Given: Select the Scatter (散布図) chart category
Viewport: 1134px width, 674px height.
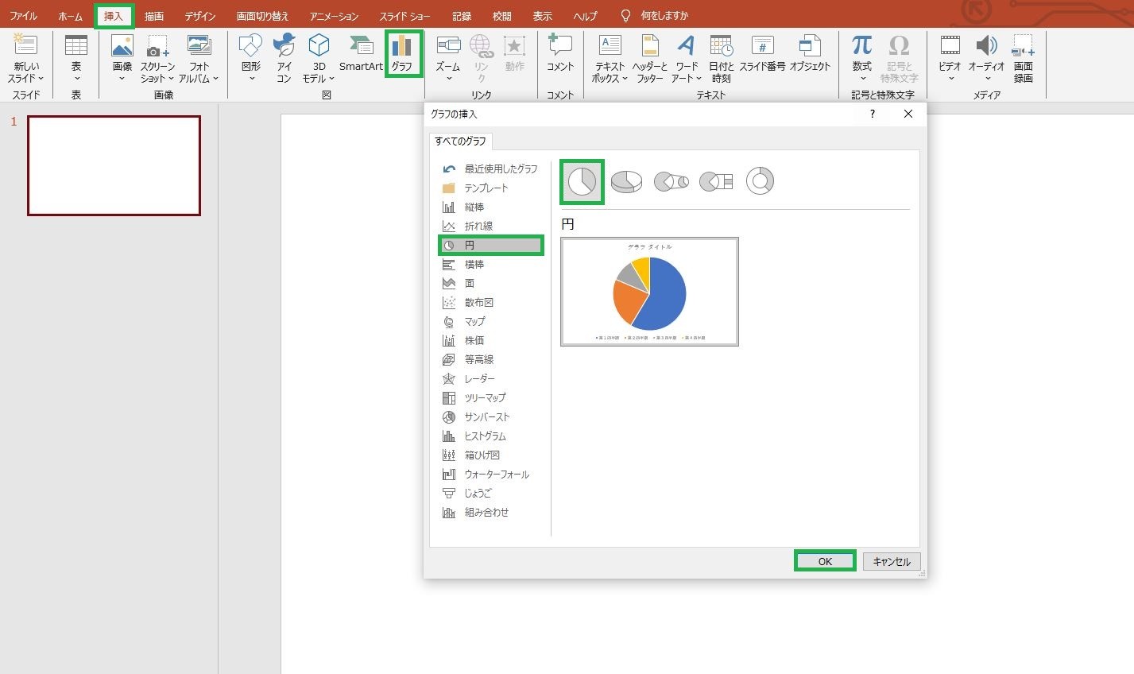Looking at the screenshot, I should tap(491, 302).
